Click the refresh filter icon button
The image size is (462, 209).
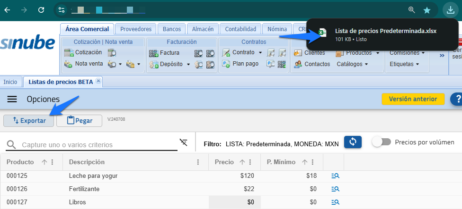pyautogui.click(x=353, y=142)
